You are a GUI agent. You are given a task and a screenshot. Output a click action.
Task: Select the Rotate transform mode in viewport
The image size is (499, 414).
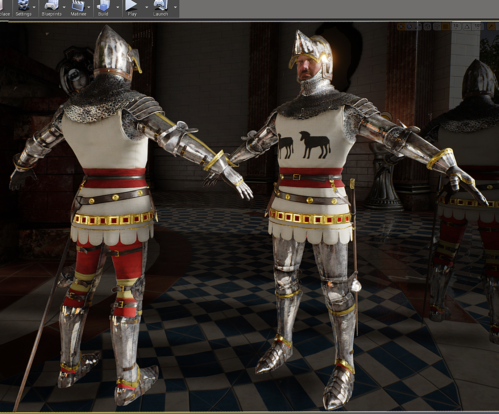coord(409,26)
